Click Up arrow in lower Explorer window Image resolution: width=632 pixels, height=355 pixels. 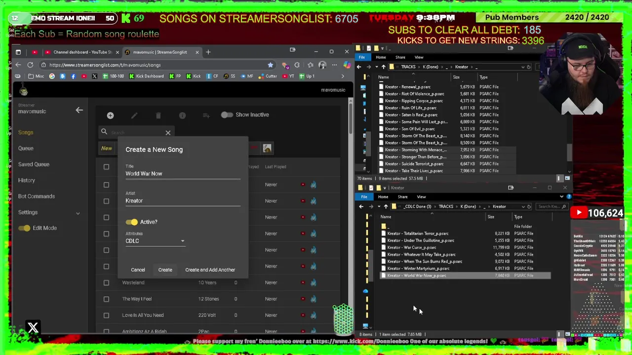[386, 207]
